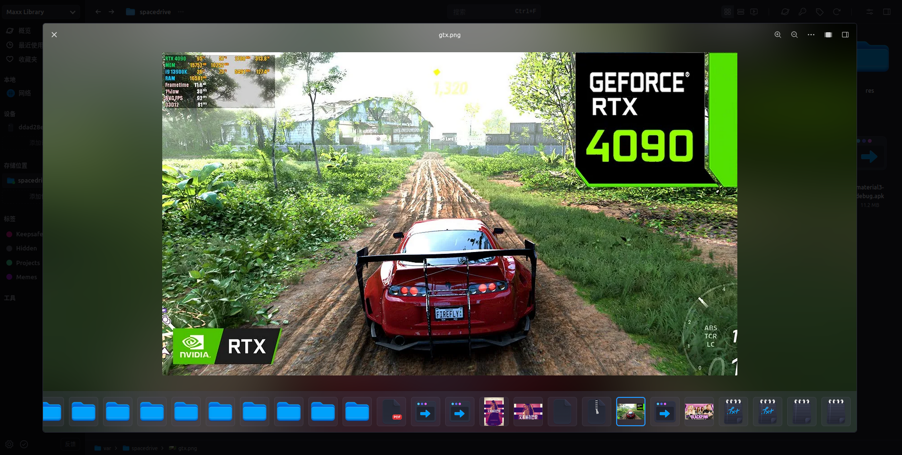Select the highlighted gtx.png racing thumbnail
This screenshot has width=902, height=455.
(631, 412)
